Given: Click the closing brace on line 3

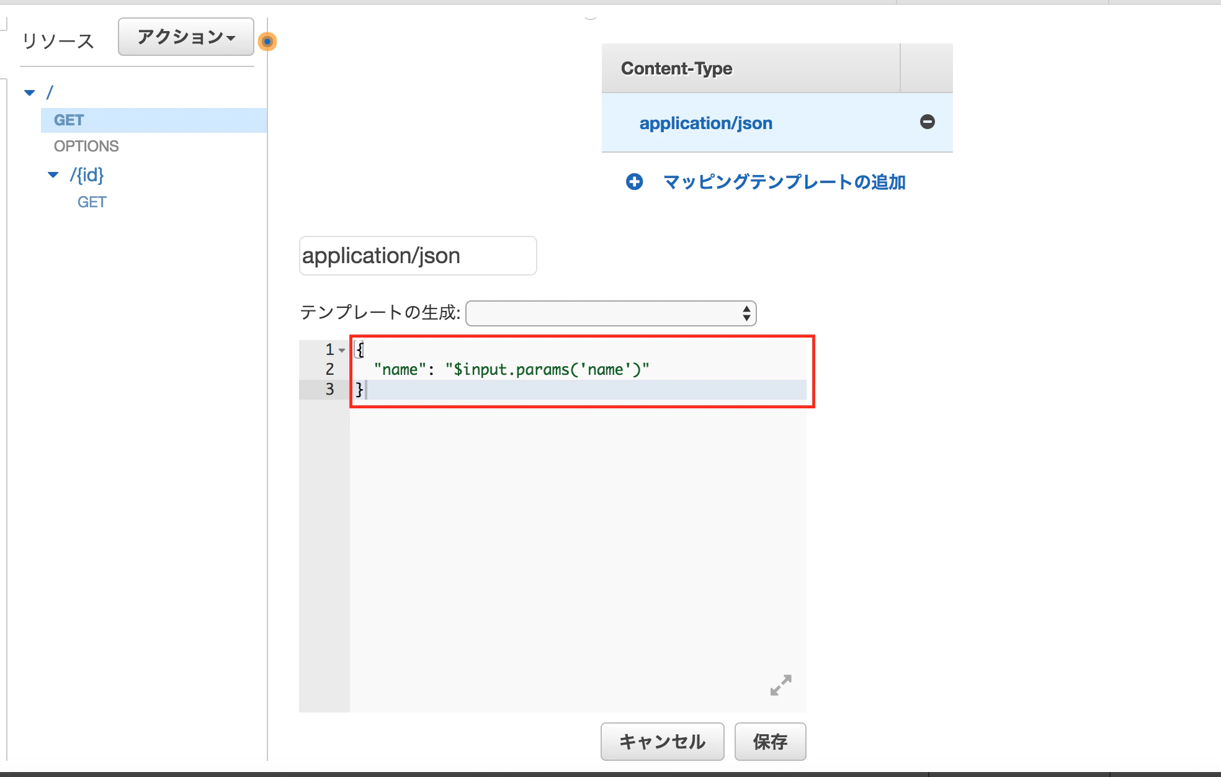Looking at the screenshot, I should (x=359, y=390).
